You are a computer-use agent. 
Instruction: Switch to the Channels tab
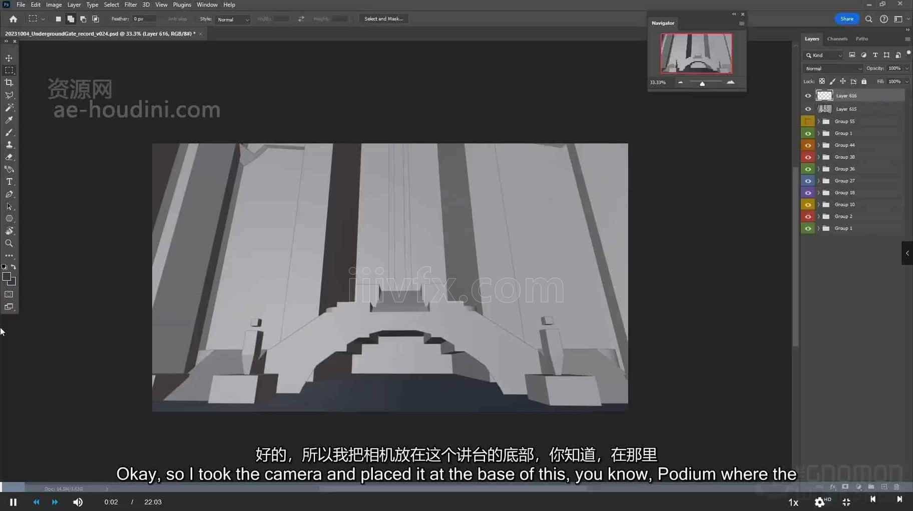pos(837,38)
